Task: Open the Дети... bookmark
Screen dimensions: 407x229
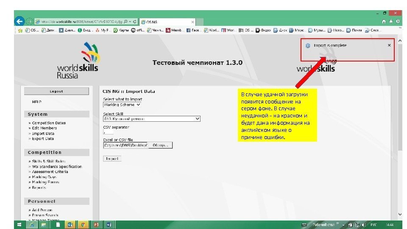Action: click(49, 31)
